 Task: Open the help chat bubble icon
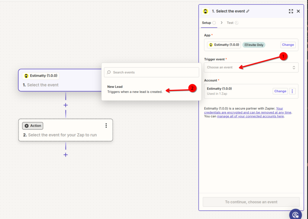point(295,214)
